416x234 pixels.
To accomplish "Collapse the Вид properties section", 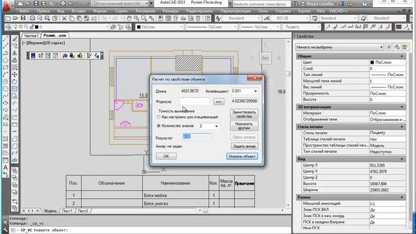I will point(402,159).
